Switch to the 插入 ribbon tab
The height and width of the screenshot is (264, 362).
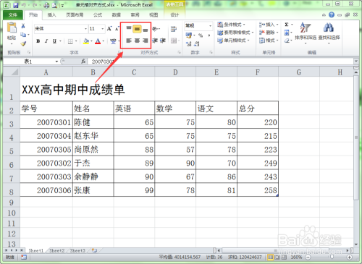pos(51,15)
